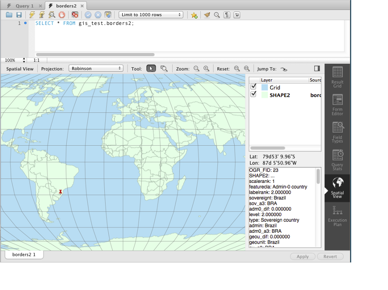Click the Beautify query broom icon
Image resolution: width=388 pixels, height=290 pixels.
pyautogui.click(x=207, y=15)
